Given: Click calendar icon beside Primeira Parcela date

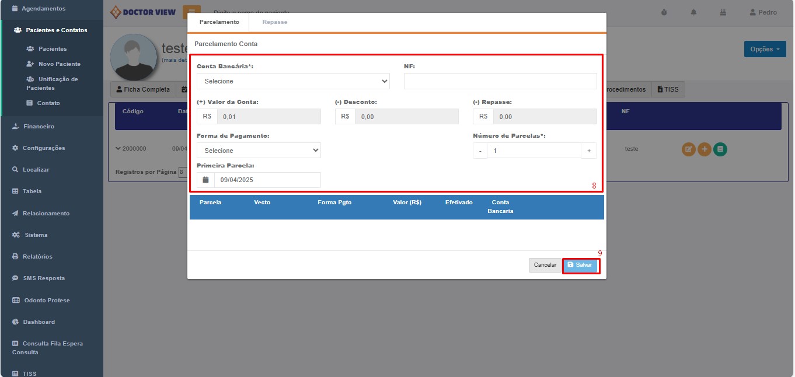Looking at the screenshot, I should coord(205,180).
